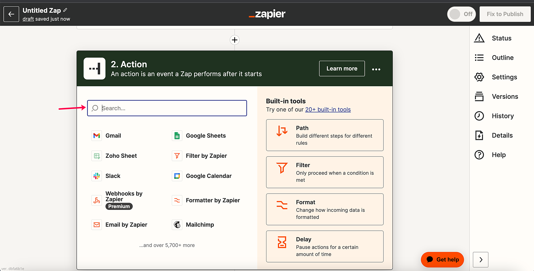Click the Learn more button
This screenshot has width=534, height=271.
coord(342,69)
